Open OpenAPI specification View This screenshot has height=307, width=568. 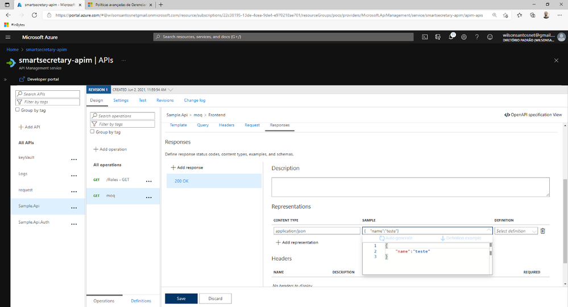[533, 115]
